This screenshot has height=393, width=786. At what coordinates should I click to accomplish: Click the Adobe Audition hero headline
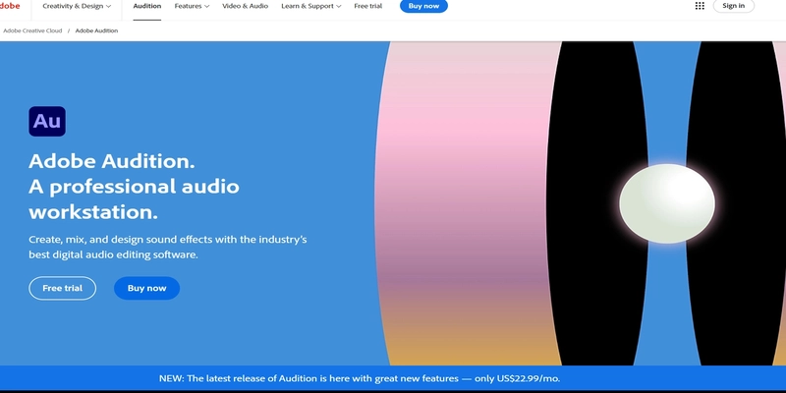(134, 186)
